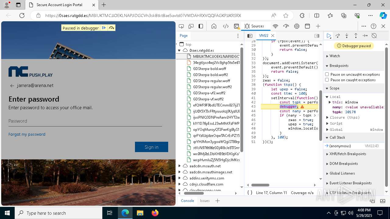Open VM22:43 call stack location link
Screen dimensions: 390x219
pyautogui.click(x=372, y=146)
